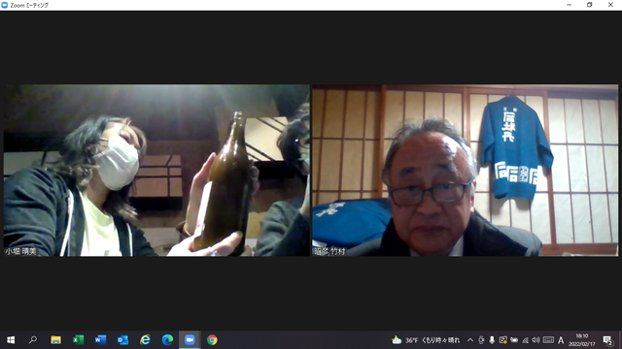This screenshot has width=622, height=349.
Task: Open Google Chrome from the taskbar
Action: coord(212,340)
